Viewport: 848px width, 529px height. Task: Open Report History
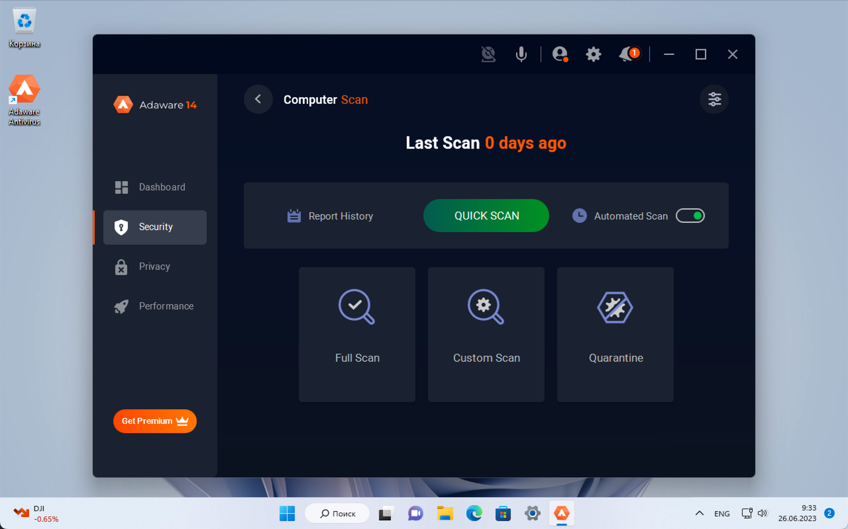[330, 216]
